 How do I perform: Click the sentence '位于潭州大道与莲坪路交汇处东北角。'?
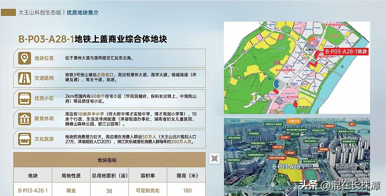[x=99, y=58]
